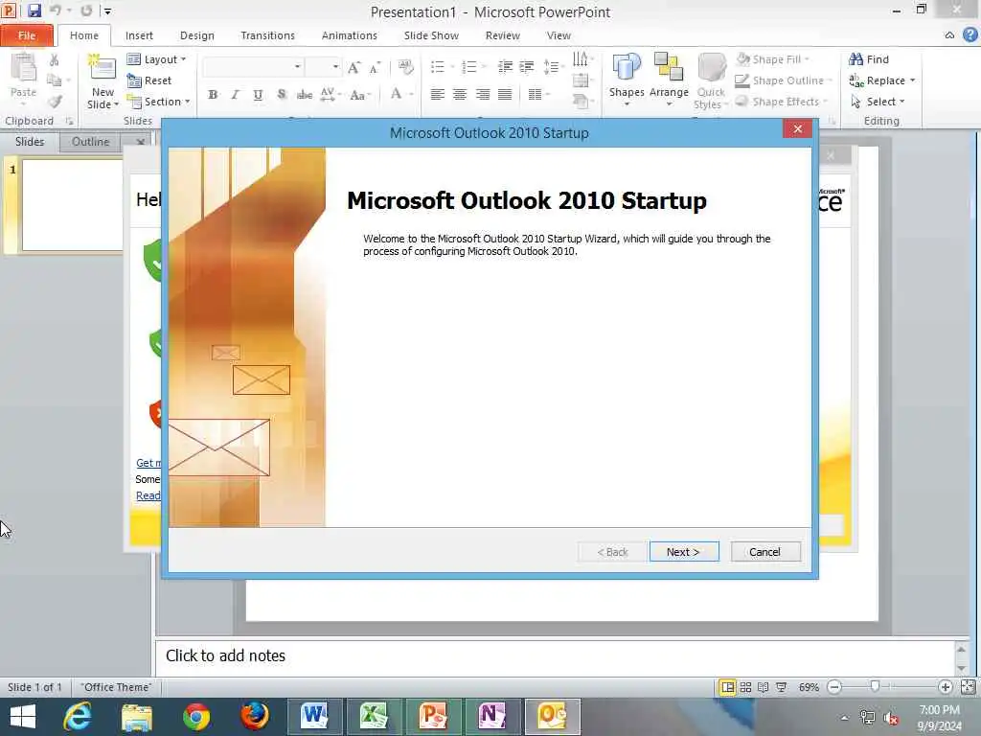Toggle Italic formatting

pos(236,95)
